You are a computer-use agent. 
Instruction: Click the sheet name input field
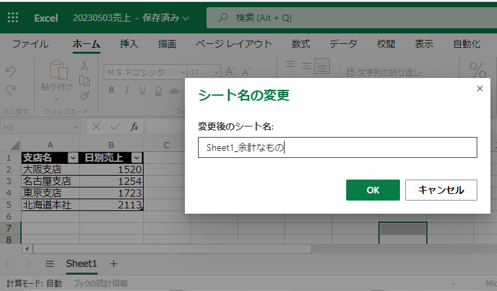click(x=337, y=147)
